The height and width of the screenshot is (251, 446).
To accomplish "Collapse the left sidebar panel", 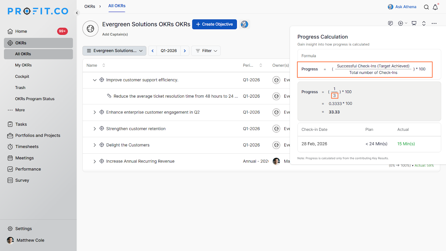I will (77, 13).
